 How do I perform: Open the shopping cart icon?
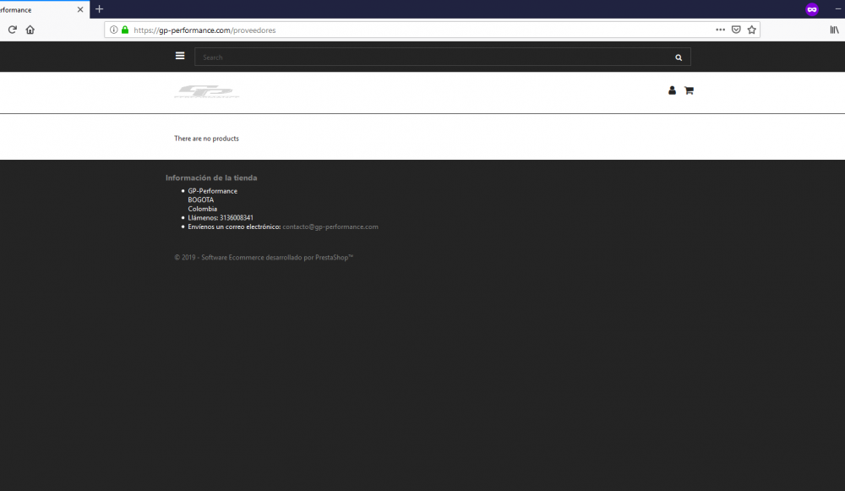pos(689,90)
